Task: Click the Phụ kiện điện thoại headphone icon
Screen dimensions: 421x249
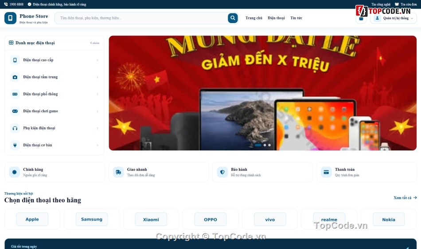Action: click(15, 128)
